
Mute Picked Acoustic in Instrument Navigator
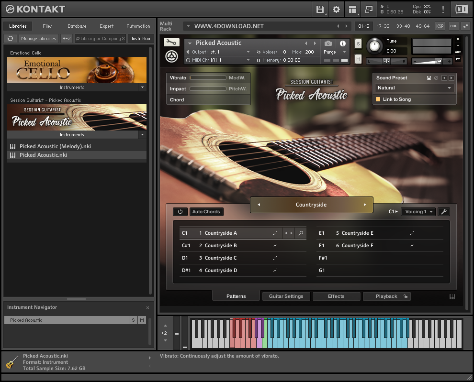pyautogui.click(x=142, y=320)
